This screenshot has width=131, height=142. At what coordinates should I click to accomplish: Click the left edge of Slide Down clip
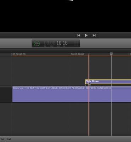[85, 82]
